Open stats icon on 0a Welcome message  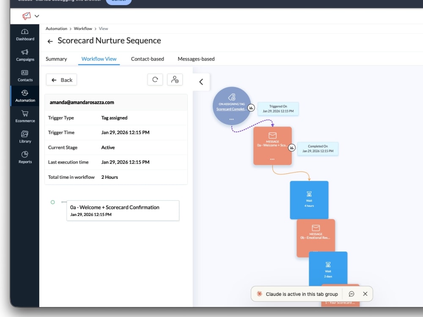click(291, 148)
